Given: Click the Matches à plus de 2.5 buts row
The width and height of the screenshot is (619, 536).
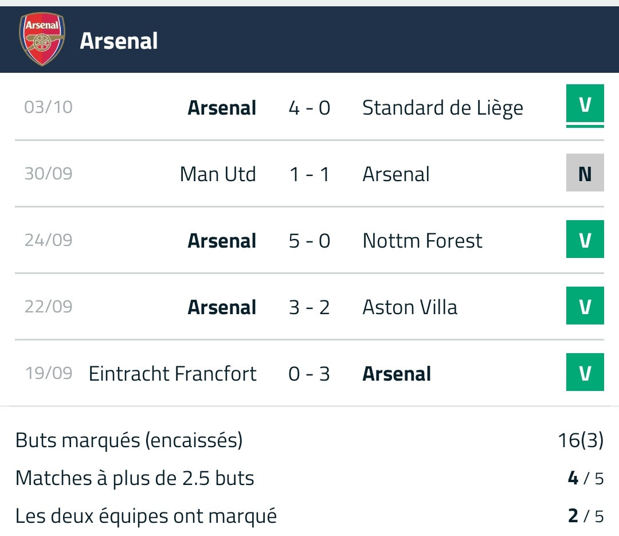Looking at the screenshot, I should 309,478.
